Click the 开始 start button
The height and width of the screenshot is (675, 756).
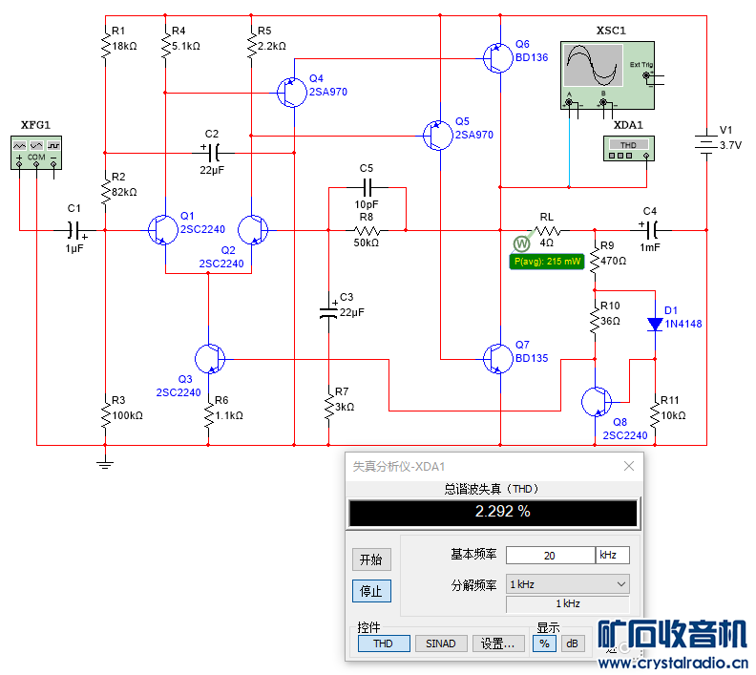(371, 559)
